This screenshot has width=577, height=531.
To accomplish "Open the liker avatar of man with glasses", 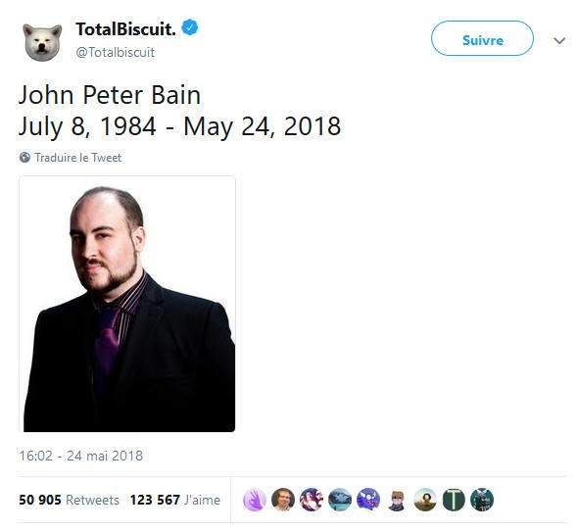I will [283, 500].
